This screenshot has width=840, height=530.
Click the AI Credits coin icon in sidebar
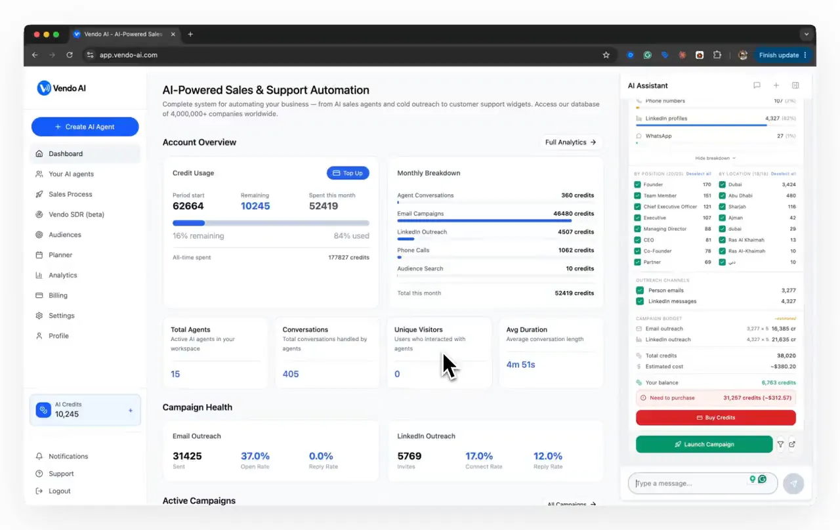pyautogui.click(x=43, y=410)
